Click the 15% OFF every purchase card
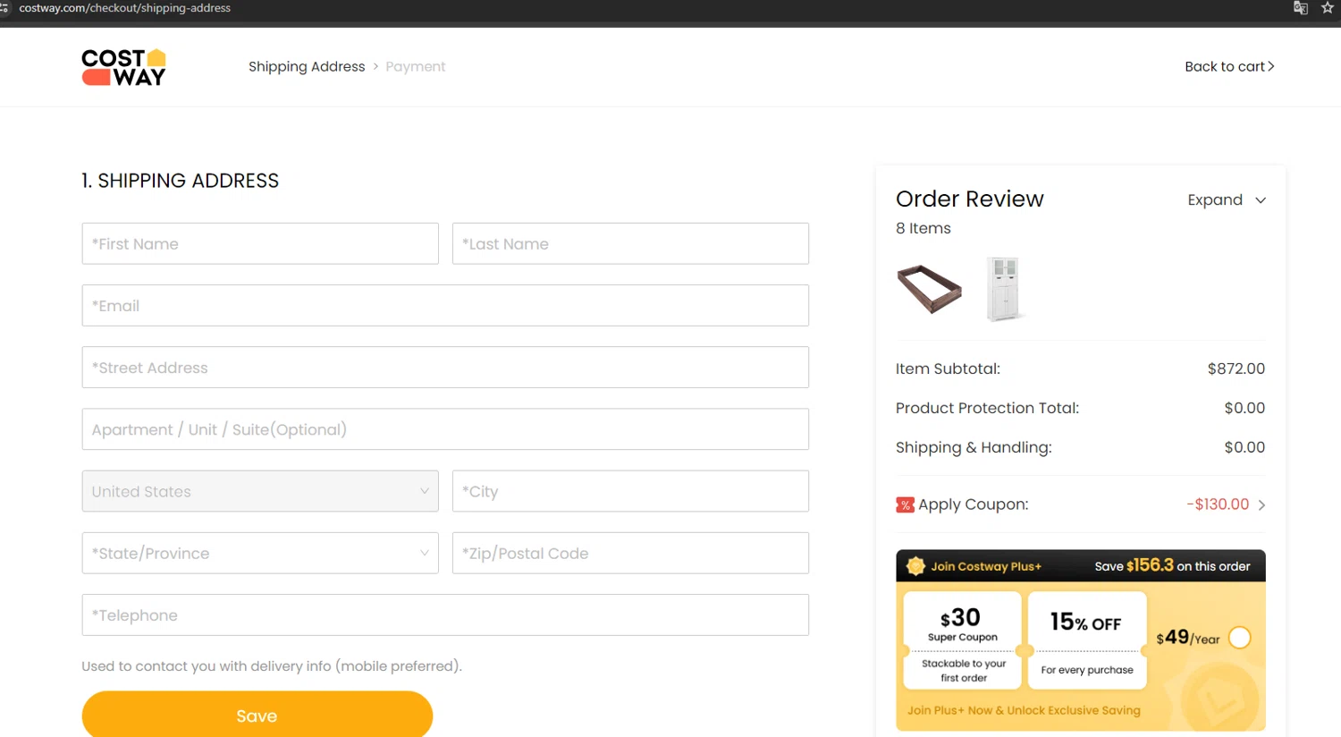The image size is (1341, 737). [1087, 640]
